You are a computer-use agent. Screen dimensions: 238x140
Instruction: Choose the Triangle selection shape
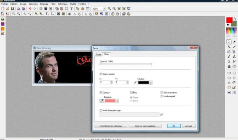point(229,83)
